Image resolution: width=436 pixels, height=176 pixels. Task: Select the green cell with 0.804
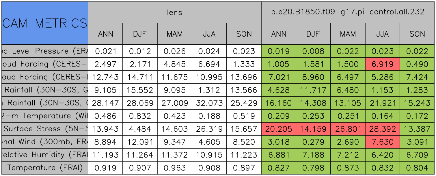coord(417,168)
